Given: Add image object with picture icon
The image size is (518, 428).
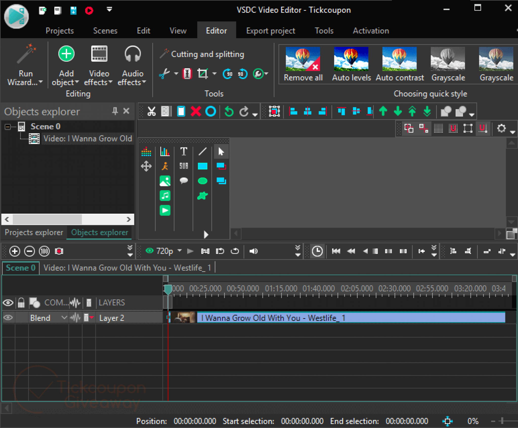Looking at the screenshot, I should (x=165, y=181).
